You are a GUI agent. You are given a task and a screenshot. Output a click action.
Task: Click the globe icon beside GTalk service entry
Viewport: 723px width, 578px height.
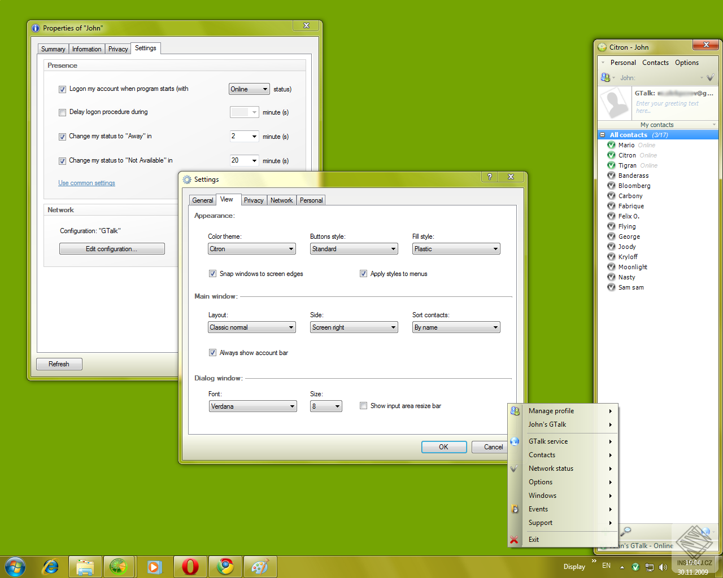tap(515, 441)
